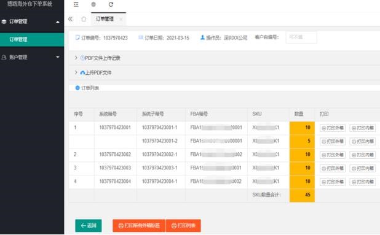Viewport: 380px width, 235px height.
Task: Click the SKU total quantity 45
Action: pyautogui.click(x=302, y=195)
